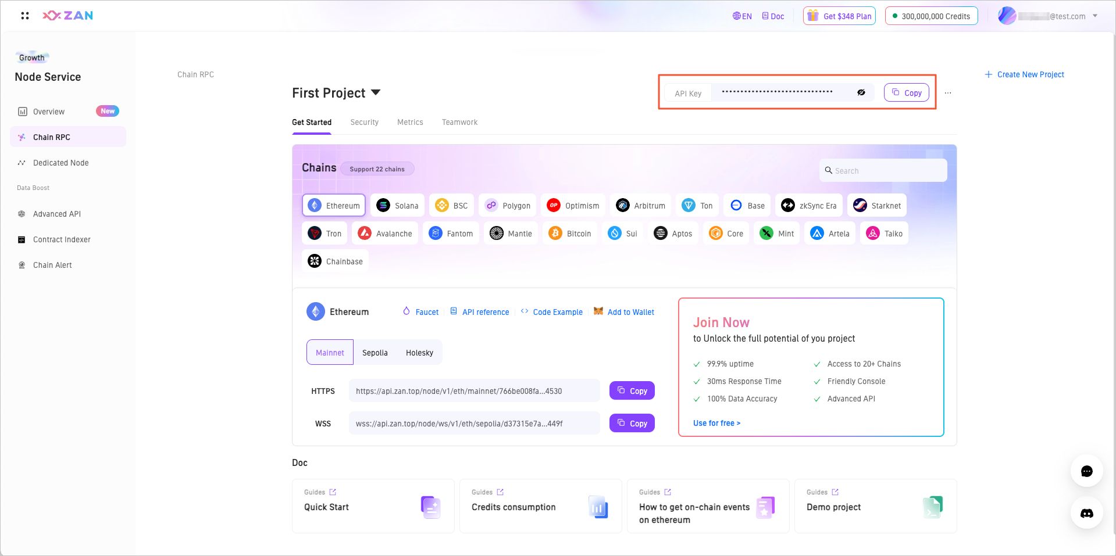1116x556 pixels.
Task: Open the account menu dropdown arrow
Action: click(x=1095, y=16)
